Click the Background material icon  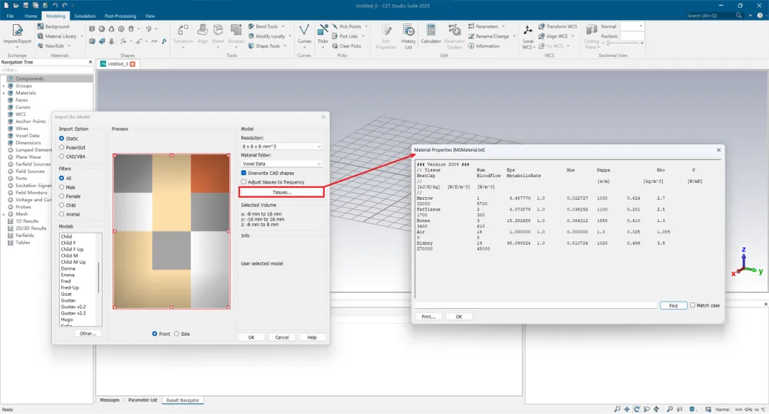41,26
